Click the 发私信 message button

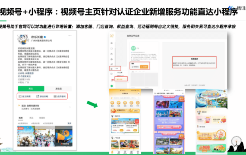tap(59, 89)
